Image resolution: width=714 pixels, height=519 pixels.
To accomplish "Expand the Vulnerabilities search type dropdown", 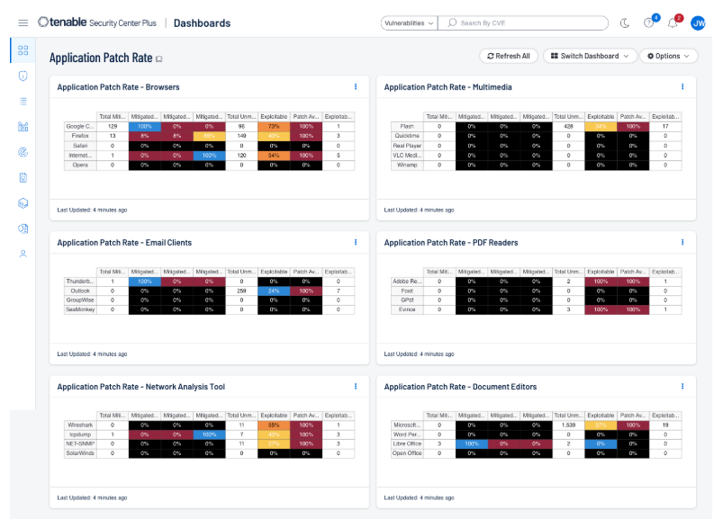I will coord(408,22).
